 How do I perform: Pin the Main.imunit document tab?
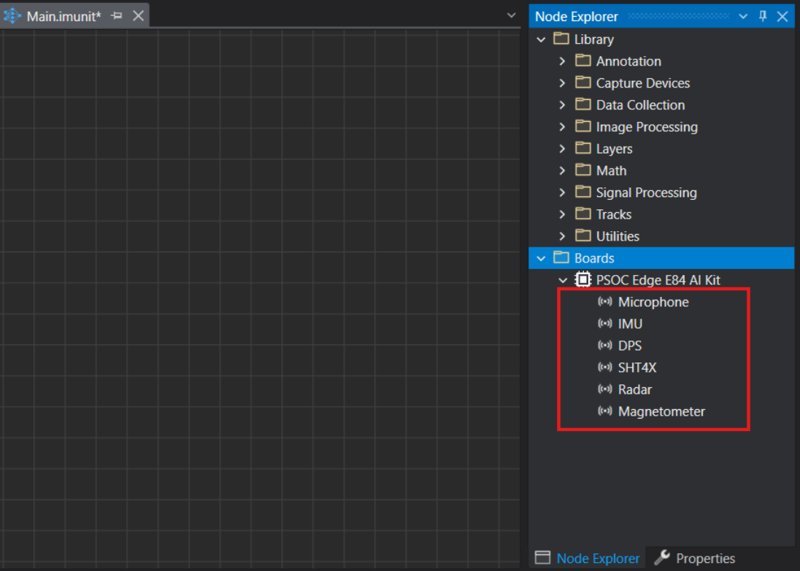[117, 16]
